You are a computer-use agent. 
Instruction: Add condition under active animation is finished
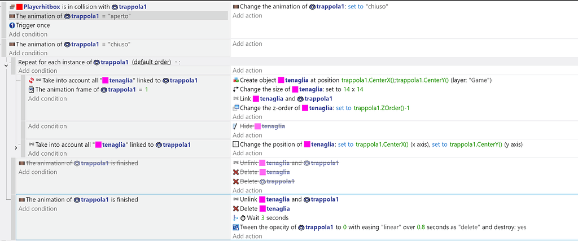(38, 209)
